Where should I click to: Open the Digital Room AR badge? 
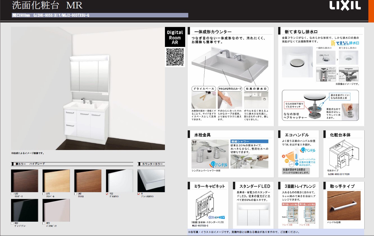pyautogui.click(x=175, y=37)
